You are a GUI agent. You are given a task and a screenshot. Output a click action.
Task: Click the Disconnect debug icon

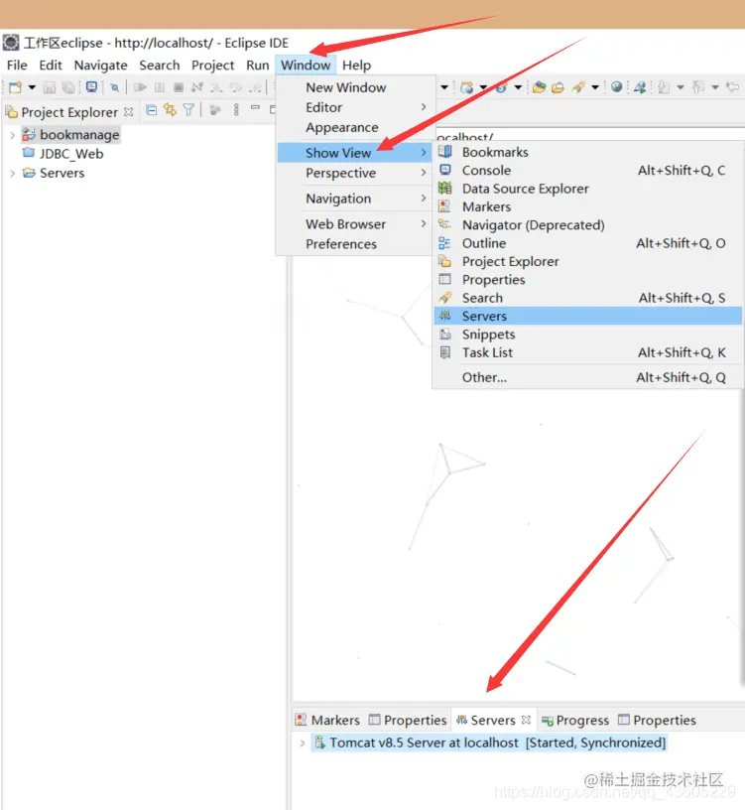coord(196,87)
